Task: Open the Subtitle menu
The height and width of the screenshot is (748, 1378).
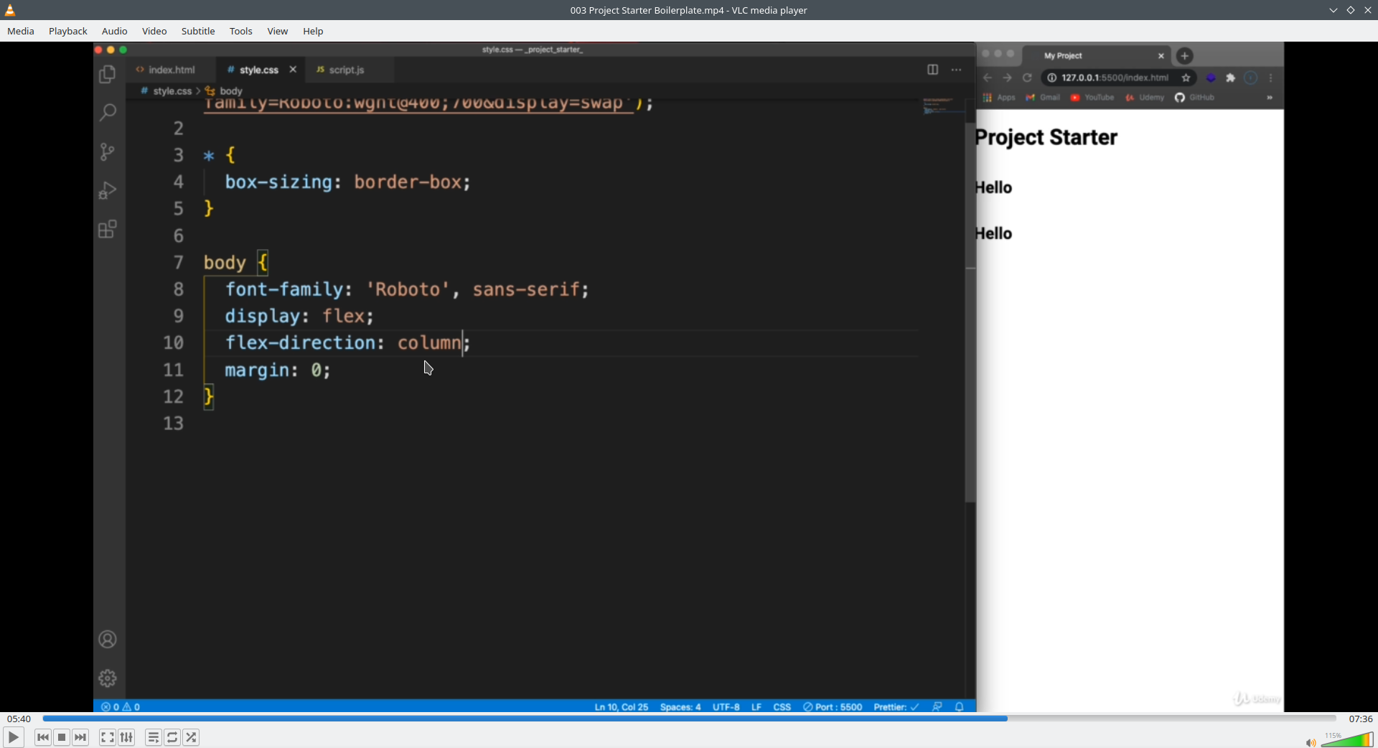Action: tap(198, 31)
